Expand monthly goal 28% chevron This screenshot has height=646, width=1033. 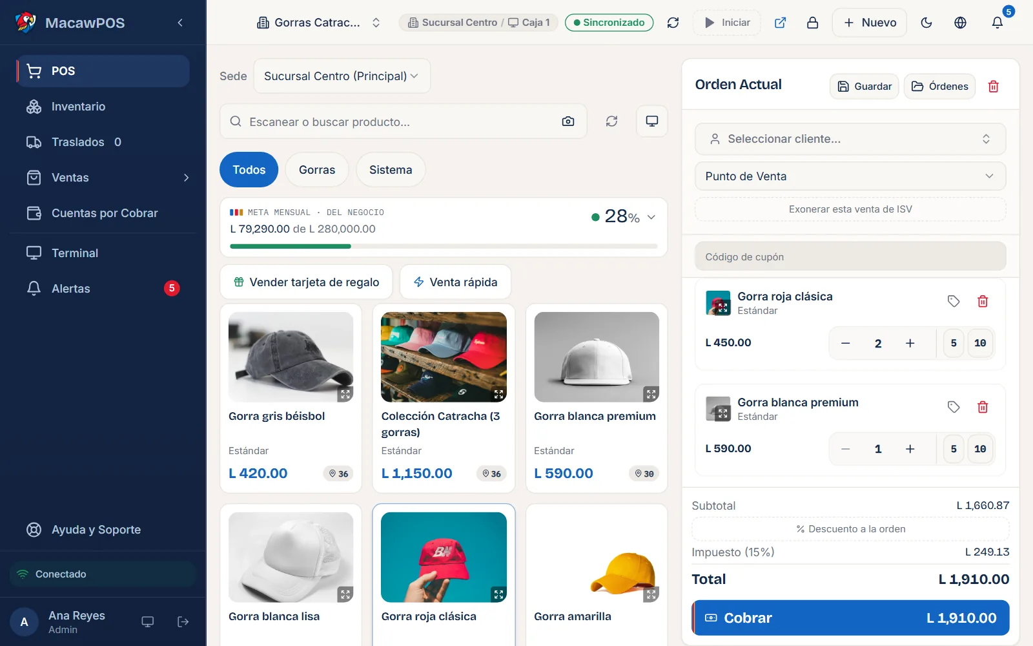click(651, 217)
